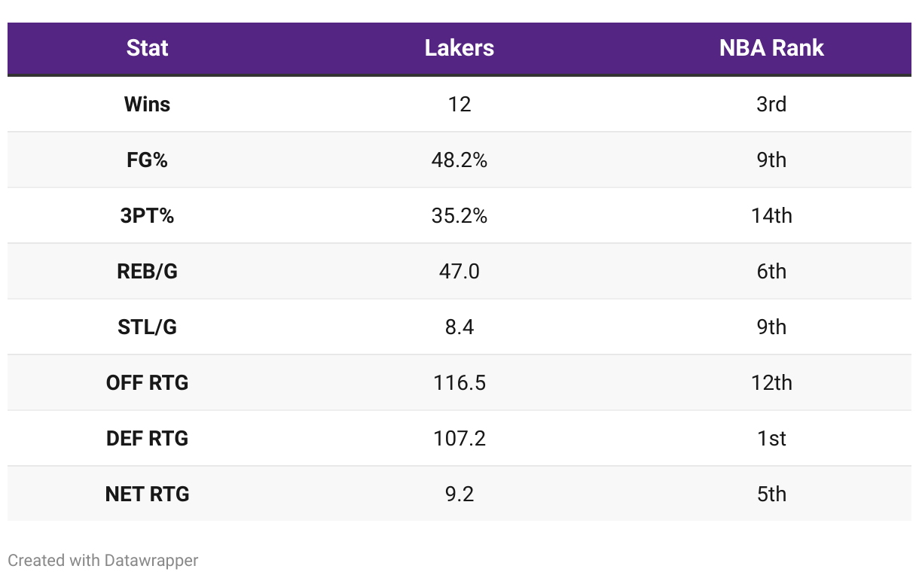The image size is (919, 578).
Task: Open the Created with Datawrapper link
Action: coord(103,560)
